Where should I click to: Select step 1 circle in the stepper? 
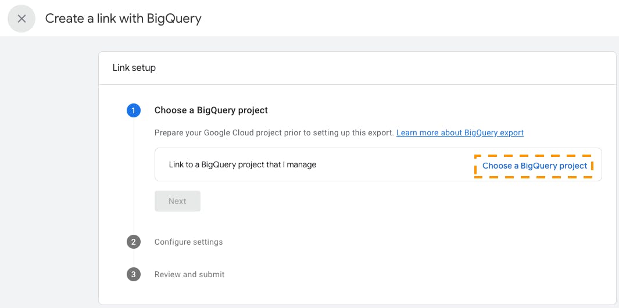click(x=134, y=110)
